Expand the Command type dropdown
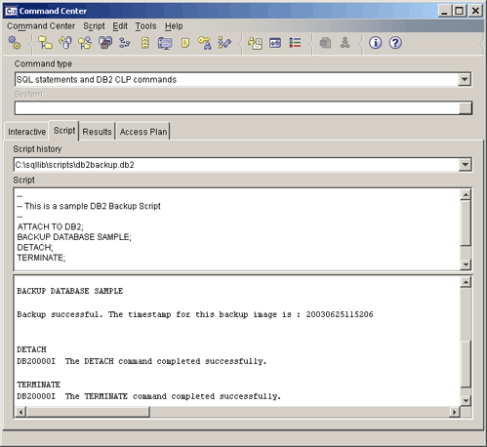Image resolution: width=487 pixels, height=447 pixels. (x=465, y=79)
